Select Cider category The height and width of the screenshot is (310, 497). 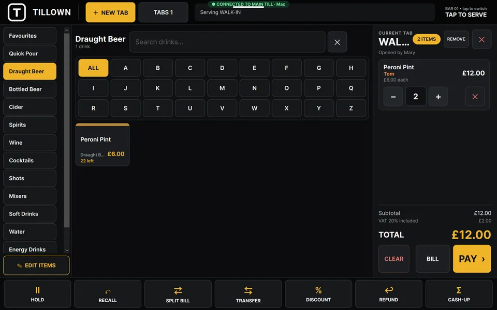point(30,107)
